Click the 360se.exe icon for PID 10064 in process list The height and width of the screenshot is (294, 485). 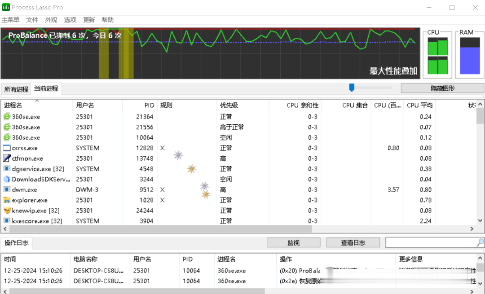pyautogui.click(x=6, y=137)
